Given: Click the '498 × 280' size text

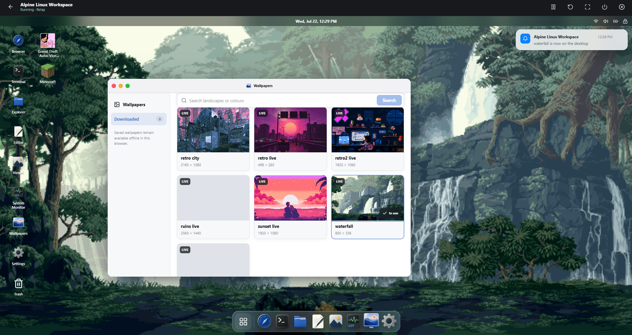Looking at the screenshot, I should tap(266, 165).
